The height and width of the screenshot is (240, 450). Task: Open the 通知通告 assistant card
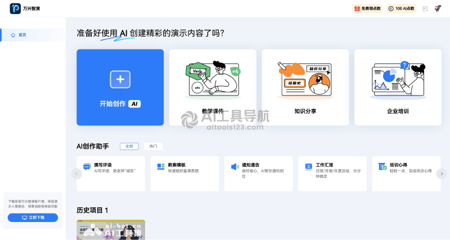(x=259, y=174)
